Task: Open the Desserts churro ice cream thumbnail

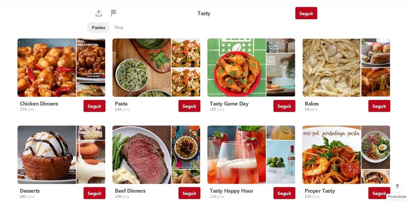Action: (47, 155)
